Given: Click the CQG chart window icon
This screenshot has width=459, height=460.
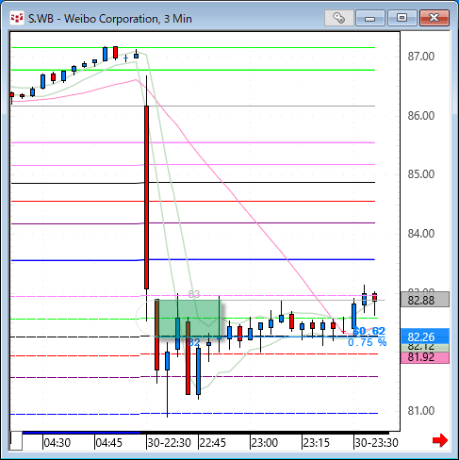Looking at the screenshot, I should click(x=17, y=18).
